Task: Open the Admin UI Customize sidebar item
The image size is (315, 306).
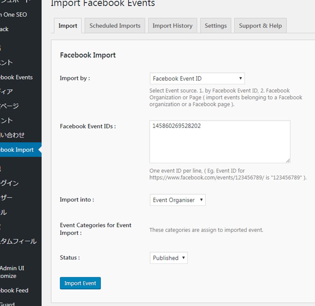Action: (x=12, y=272)
